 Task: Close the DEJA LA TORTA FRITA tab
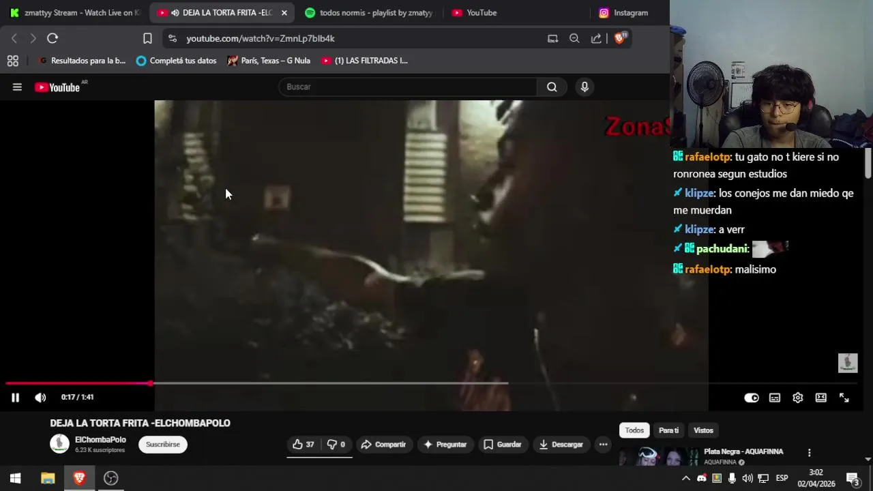tap(284, 13)
